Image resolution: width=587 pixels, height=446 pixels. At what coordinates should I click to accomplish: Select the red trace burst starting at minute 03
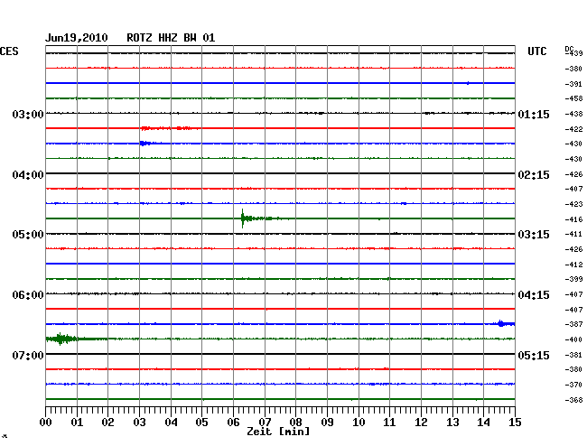click(170, 128)
